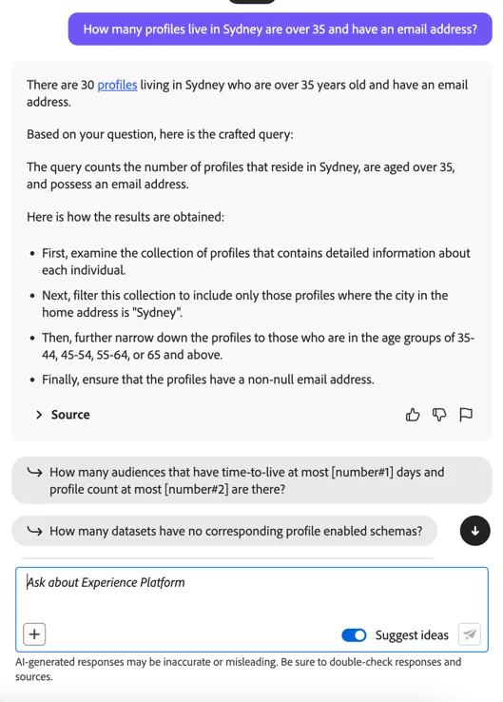
Task: Expand the Source section chevron
Action: click(x=39, y=415)
